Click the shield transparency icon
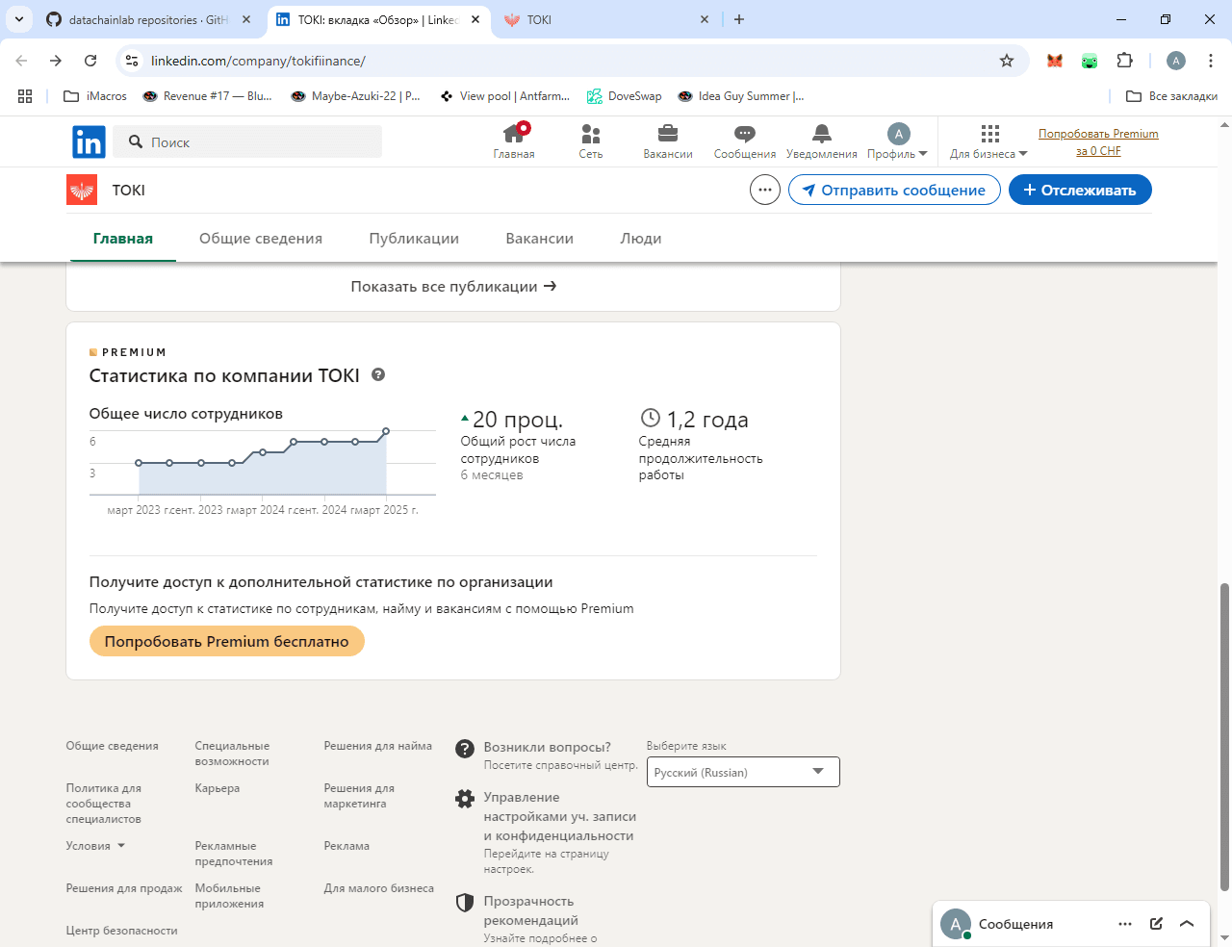This screenshot has height=947, width=1232. point(465,903)
